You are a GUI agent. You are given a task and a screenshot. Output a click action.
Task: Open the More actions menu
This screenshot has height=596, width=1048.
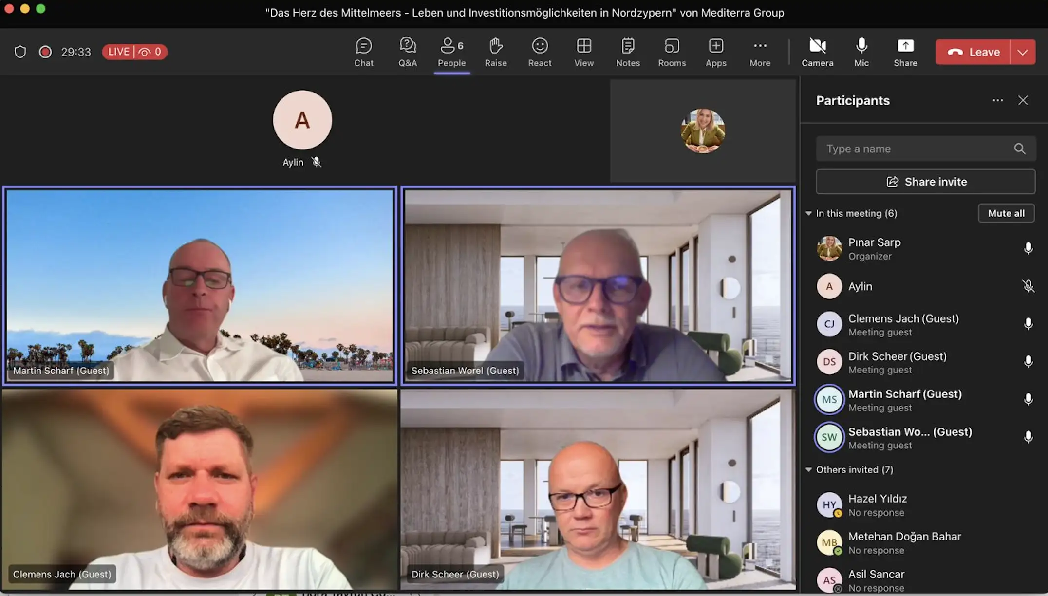[760, 52]
